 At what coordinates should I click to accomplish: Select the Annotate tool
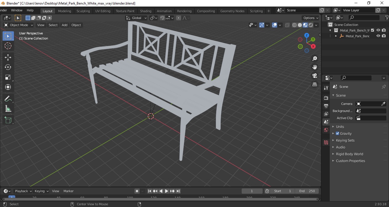8,99
